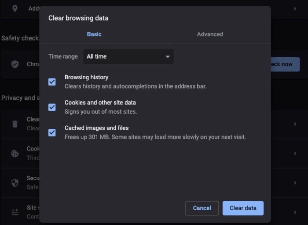Click the Clear data button
This screenshot has width=308, height=225.
click(x=243, y=208)
